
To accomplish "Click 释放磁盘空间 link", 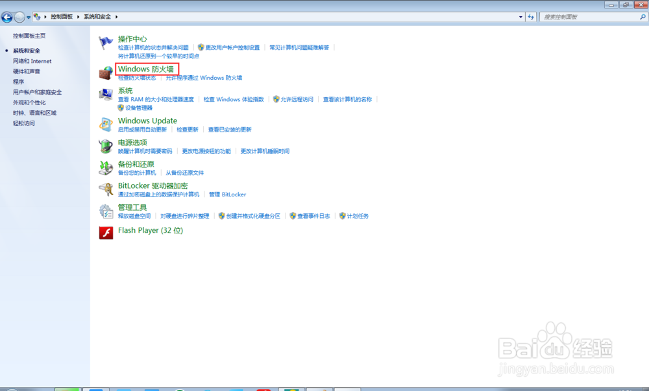I will click(x=134, y=216).
